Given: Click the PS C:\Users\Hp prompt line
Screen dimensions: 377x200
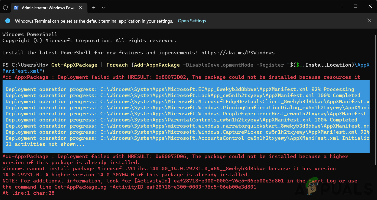Looking at the screenshot, I should tap(25, 65).
